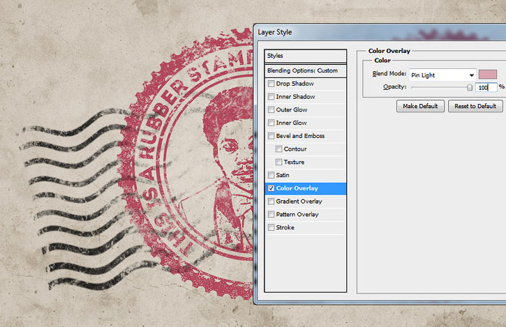Toggle the Inner Glow checkbox
This screenshot has width=506, height=327.
pos(271,123)
